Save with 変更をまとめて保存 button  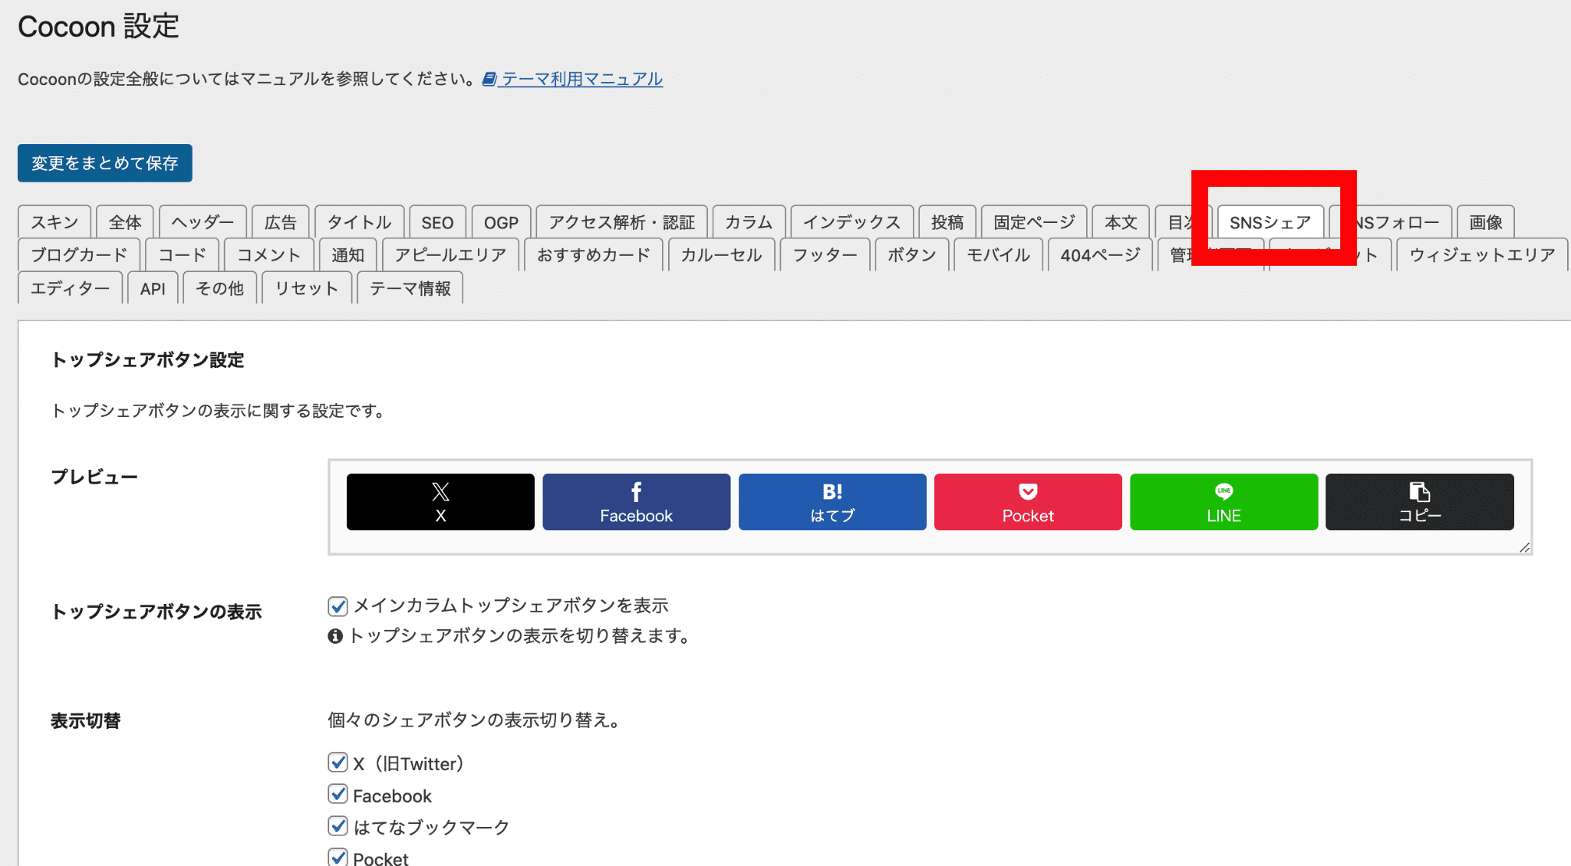tap(105, 163)
